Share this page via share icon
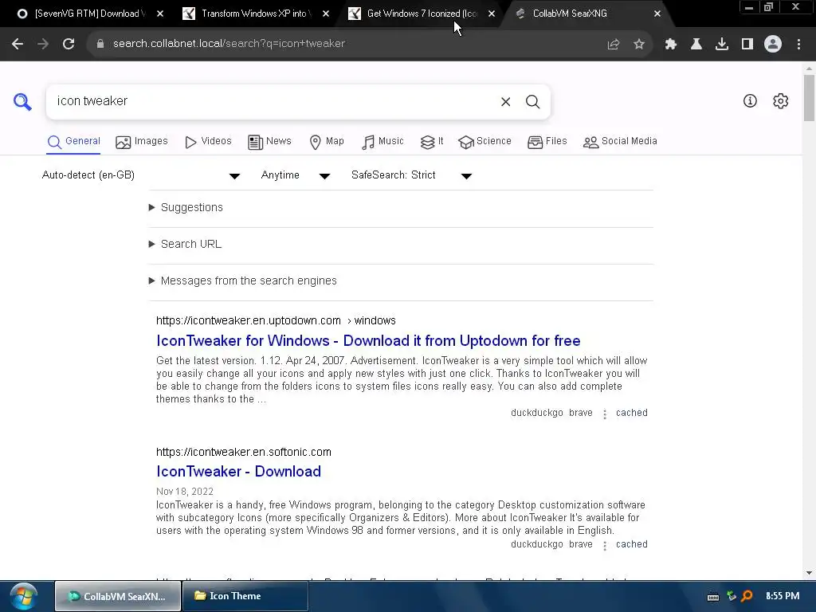This screenshot has height=612, width=816. pos(614,44)
